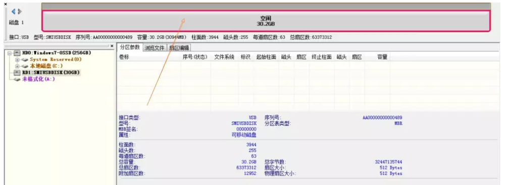Click the 物理扇区大小 label
Screen dimensions: 507x185
(280, 173)
